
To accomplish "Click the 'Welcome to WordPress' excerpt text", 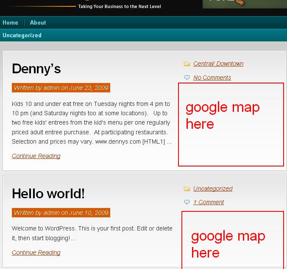I will [92, 233].
